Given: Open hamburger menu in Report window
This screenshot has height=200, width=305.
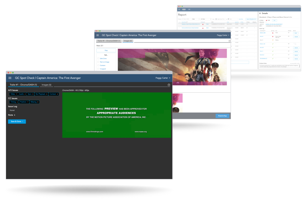Looking at the screenshot, I should coord(179,9).
